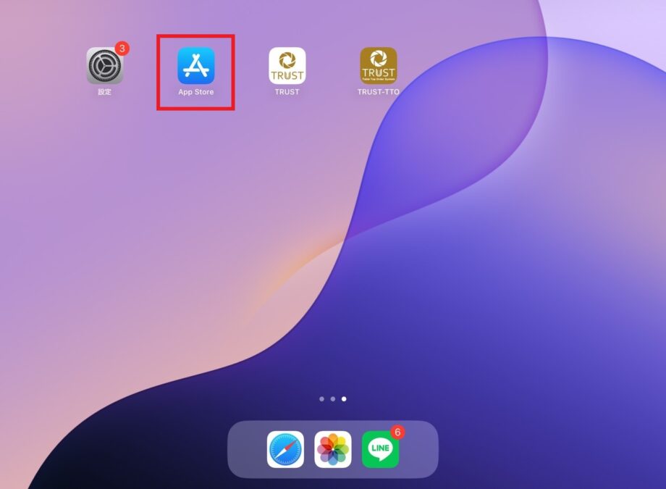Open LINE from the dock
The image size is (666, 489).
[x=380, y=449]
